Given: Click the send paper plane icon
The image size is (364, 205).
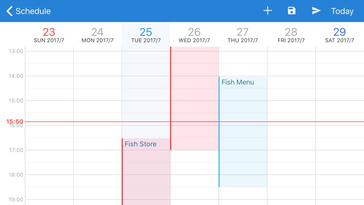Looking at the screenshot, I should pyautogui.click(x=316, y=11).
